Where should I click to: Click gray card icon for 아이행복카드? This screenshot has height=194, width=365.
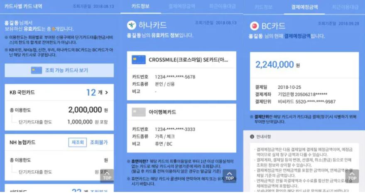click(139, 112)
